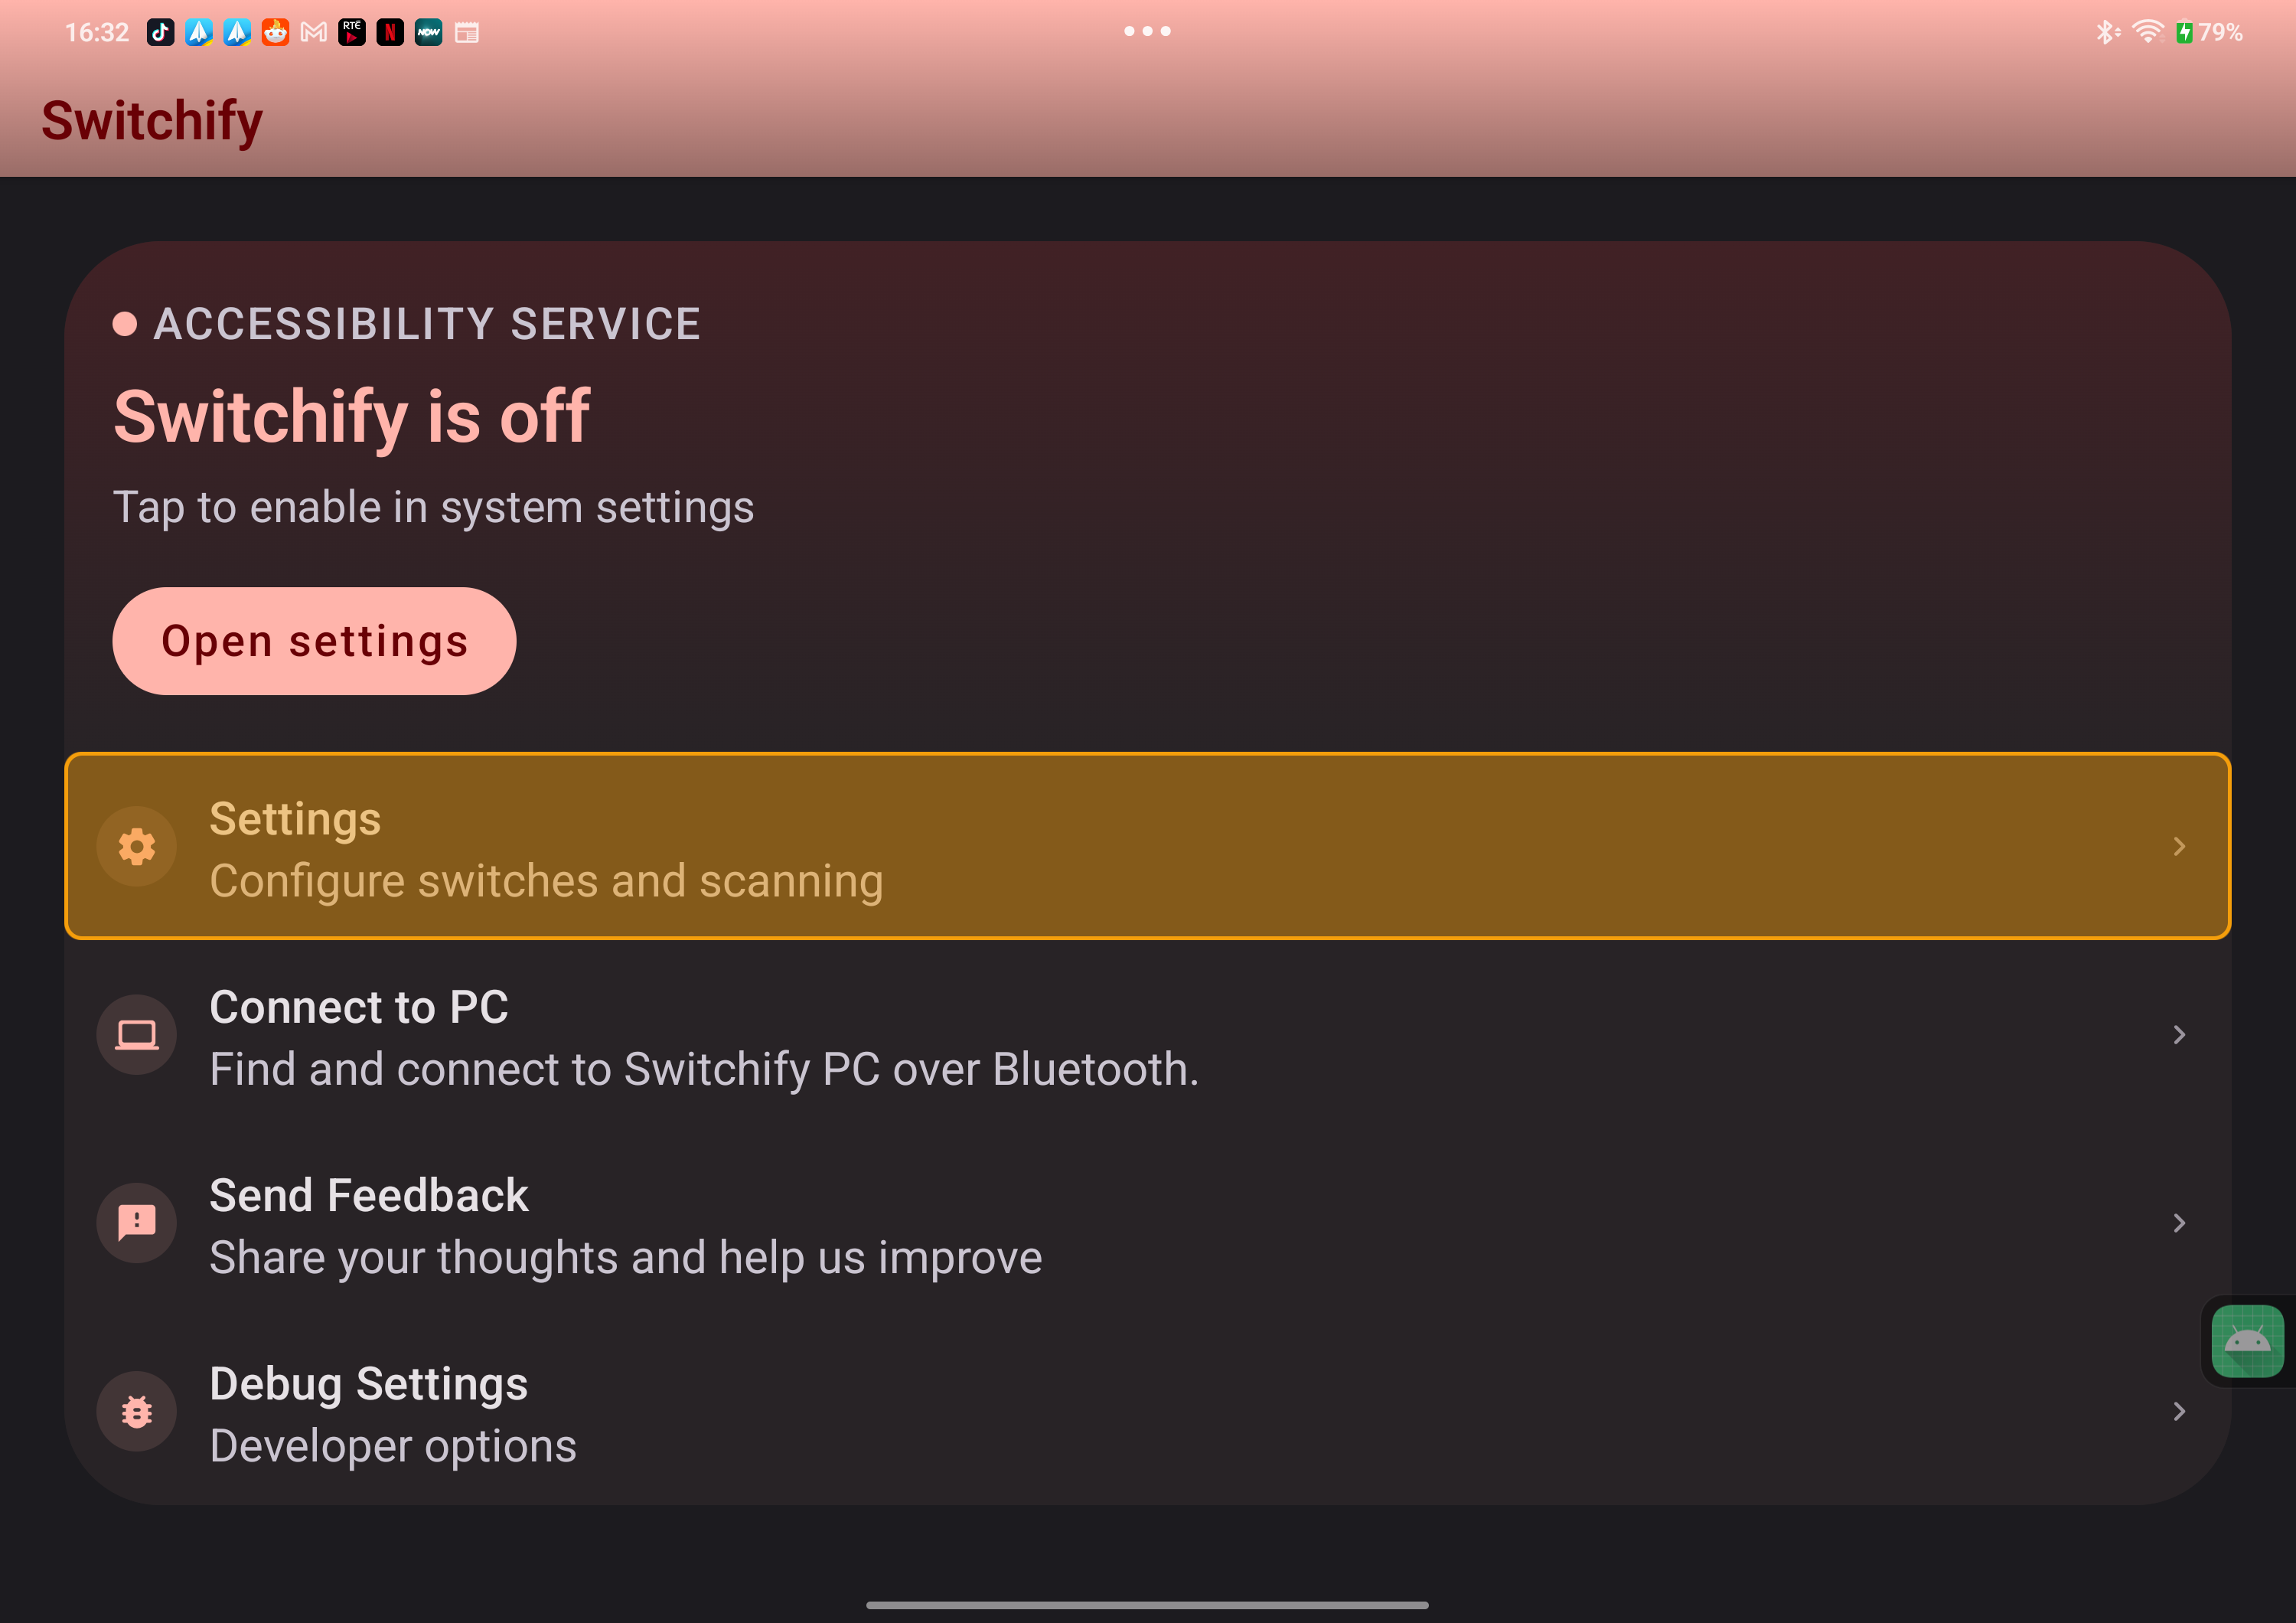Open 'Developer options' subtitle text
Image resolution: width=2296 pixels, height=1623 pixels.
click(x=393, y=1446)
